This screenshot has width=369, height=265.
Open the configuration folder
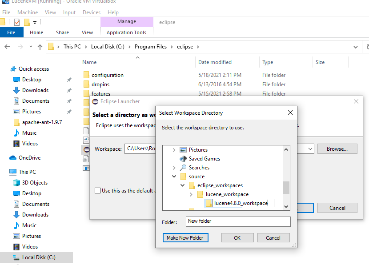click(x=108, y=75)
